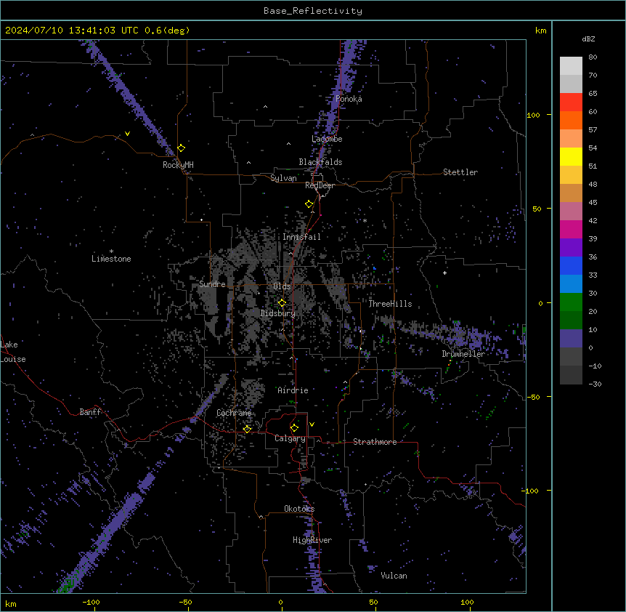The image size is (626, 612).
Task: Click the Strathmore label
Action: tap(375, 442)
